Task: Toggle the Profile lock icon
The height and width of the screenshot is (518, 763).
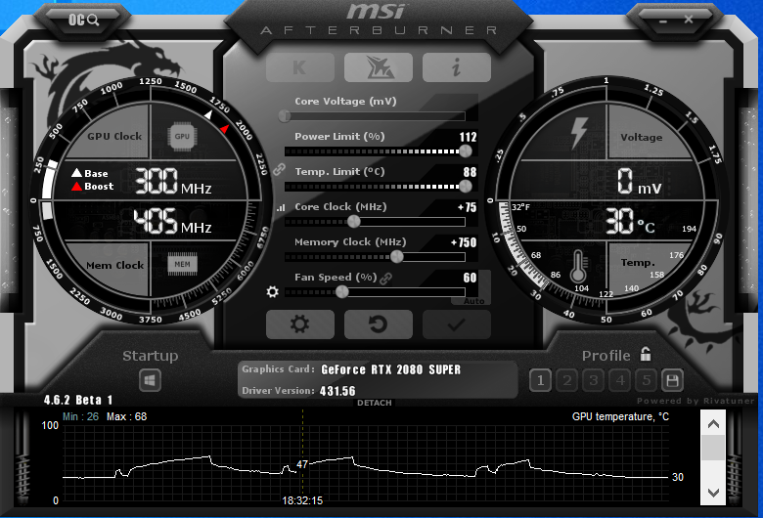Action: [646, 354]
